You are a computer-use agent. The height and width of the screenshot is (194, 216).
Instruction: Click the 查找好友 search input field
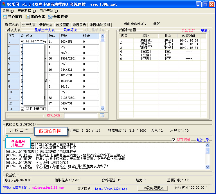point(80,115)
